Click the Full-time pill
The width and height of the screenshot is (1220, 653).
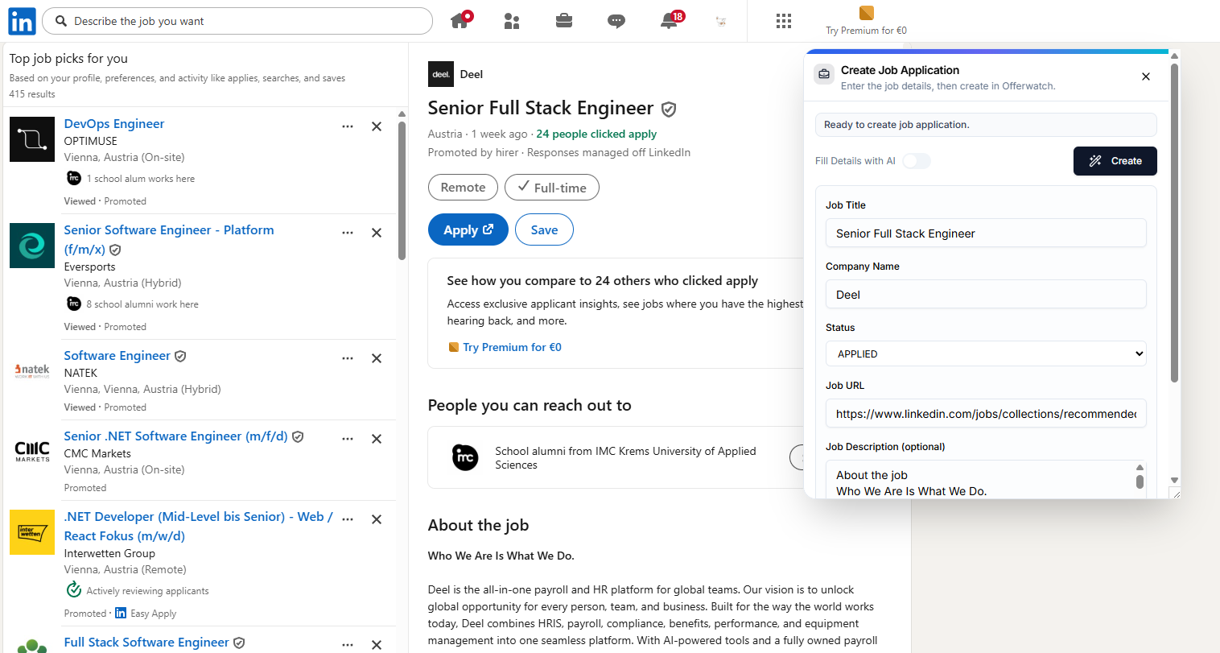coord(552,187)
